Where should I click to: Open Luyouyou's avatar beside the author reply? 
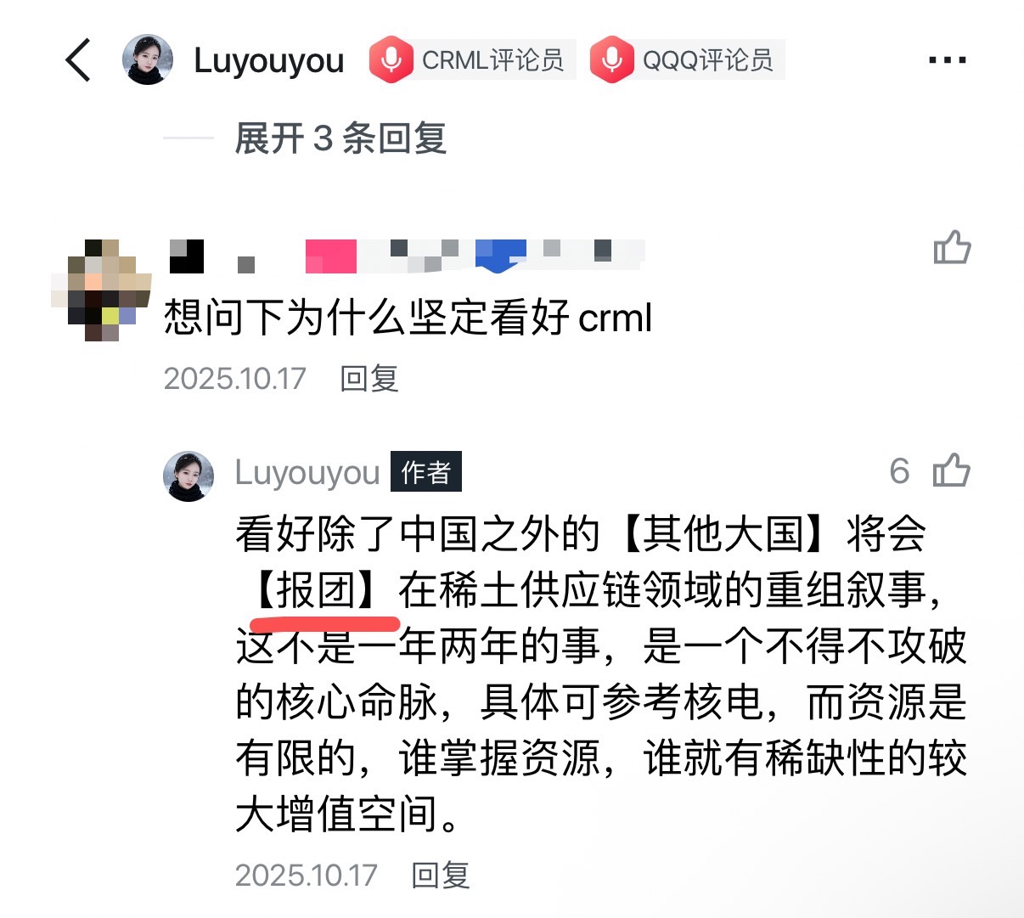point(188,476)
